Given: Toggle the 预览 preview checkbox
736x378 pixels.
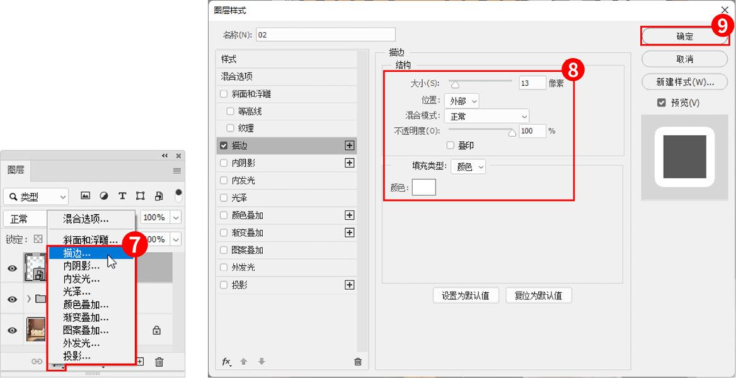Looking at the screenshot, I should (x=662, y=103).
